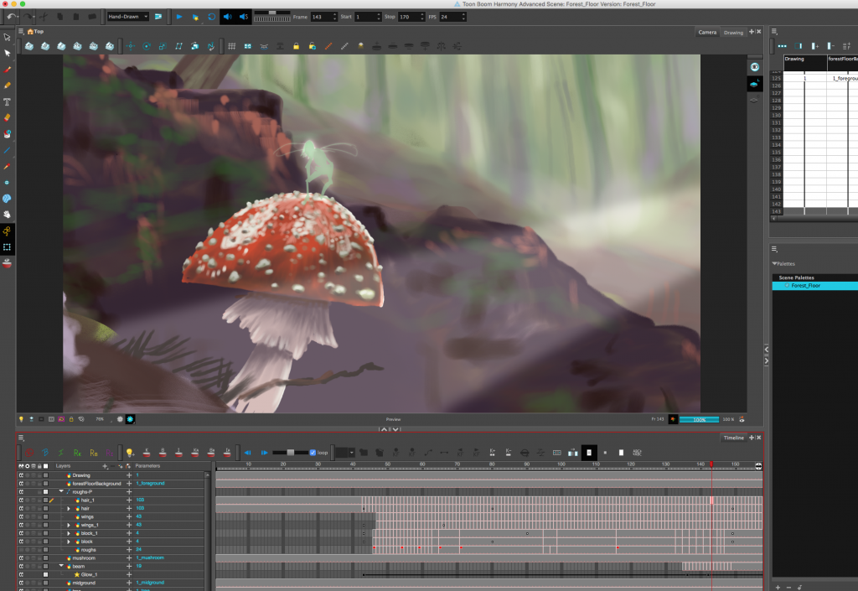Toggle visibility of the mushroom layer

point(21,557)
